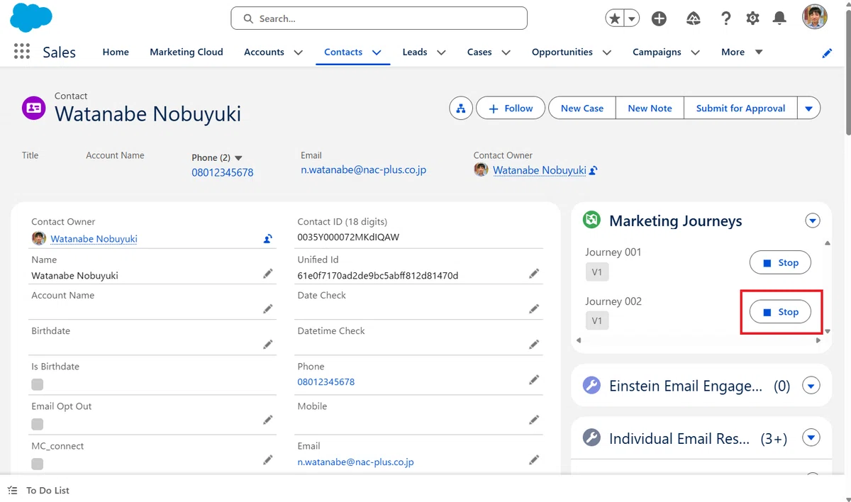
Task: View the contact hierarchy icon
Action: (x=461, y=108)
